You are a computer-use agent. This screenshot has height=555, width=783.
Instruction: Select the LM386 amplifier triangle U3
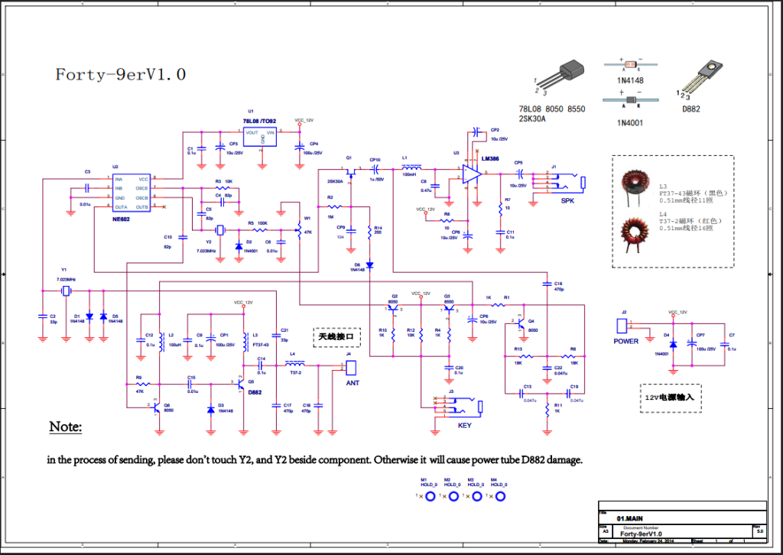pos(473,174)
